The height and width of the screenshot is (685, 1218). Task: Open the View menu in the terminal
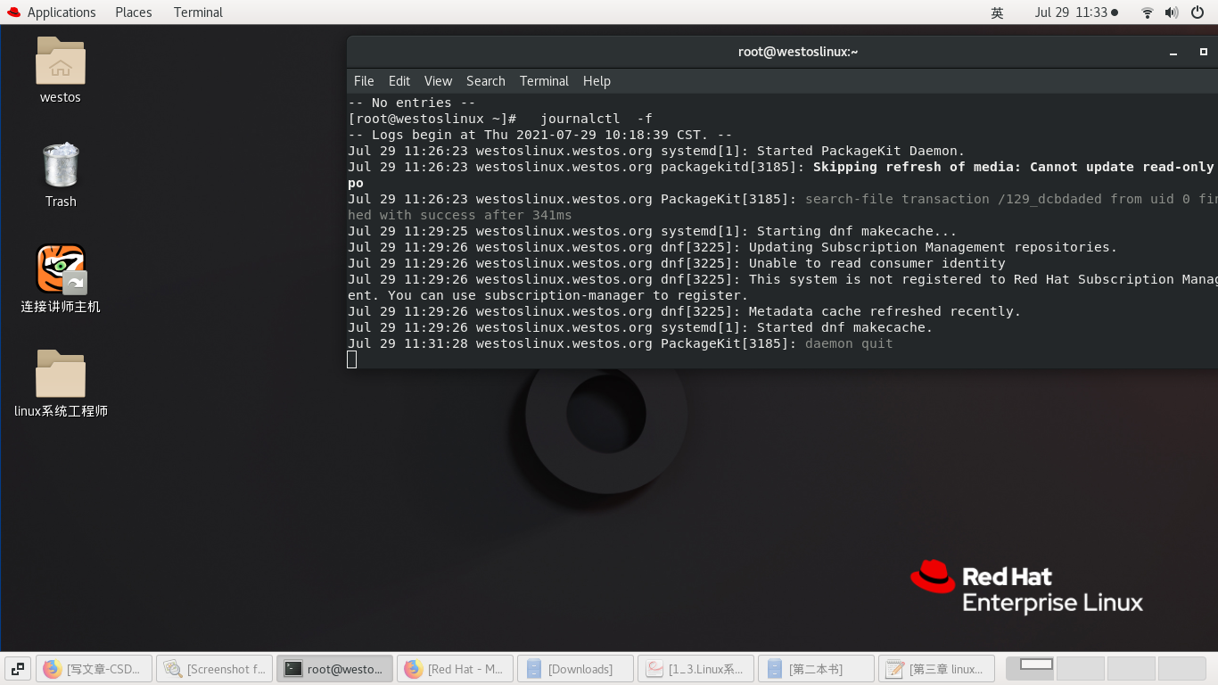[x=438, y=81]
